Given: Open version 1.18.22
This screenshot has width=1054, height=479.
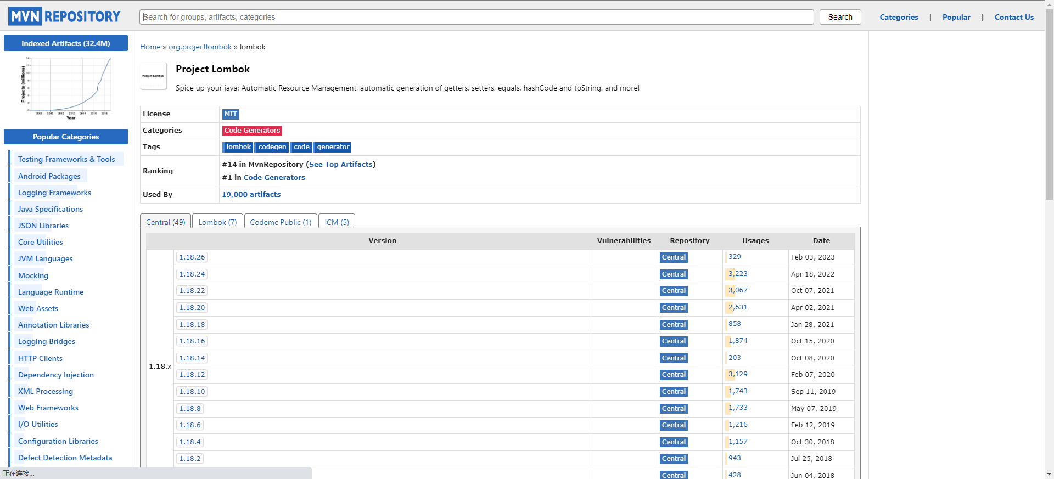Looking at the screenshot, I should [192, 291].
